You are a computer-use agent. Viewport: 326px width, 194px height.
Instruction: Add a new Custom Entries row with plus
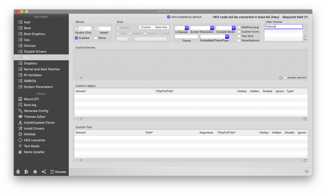[x=81, y=78]
